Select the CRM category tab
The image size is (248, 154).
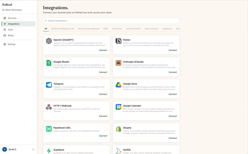(106, 29)
